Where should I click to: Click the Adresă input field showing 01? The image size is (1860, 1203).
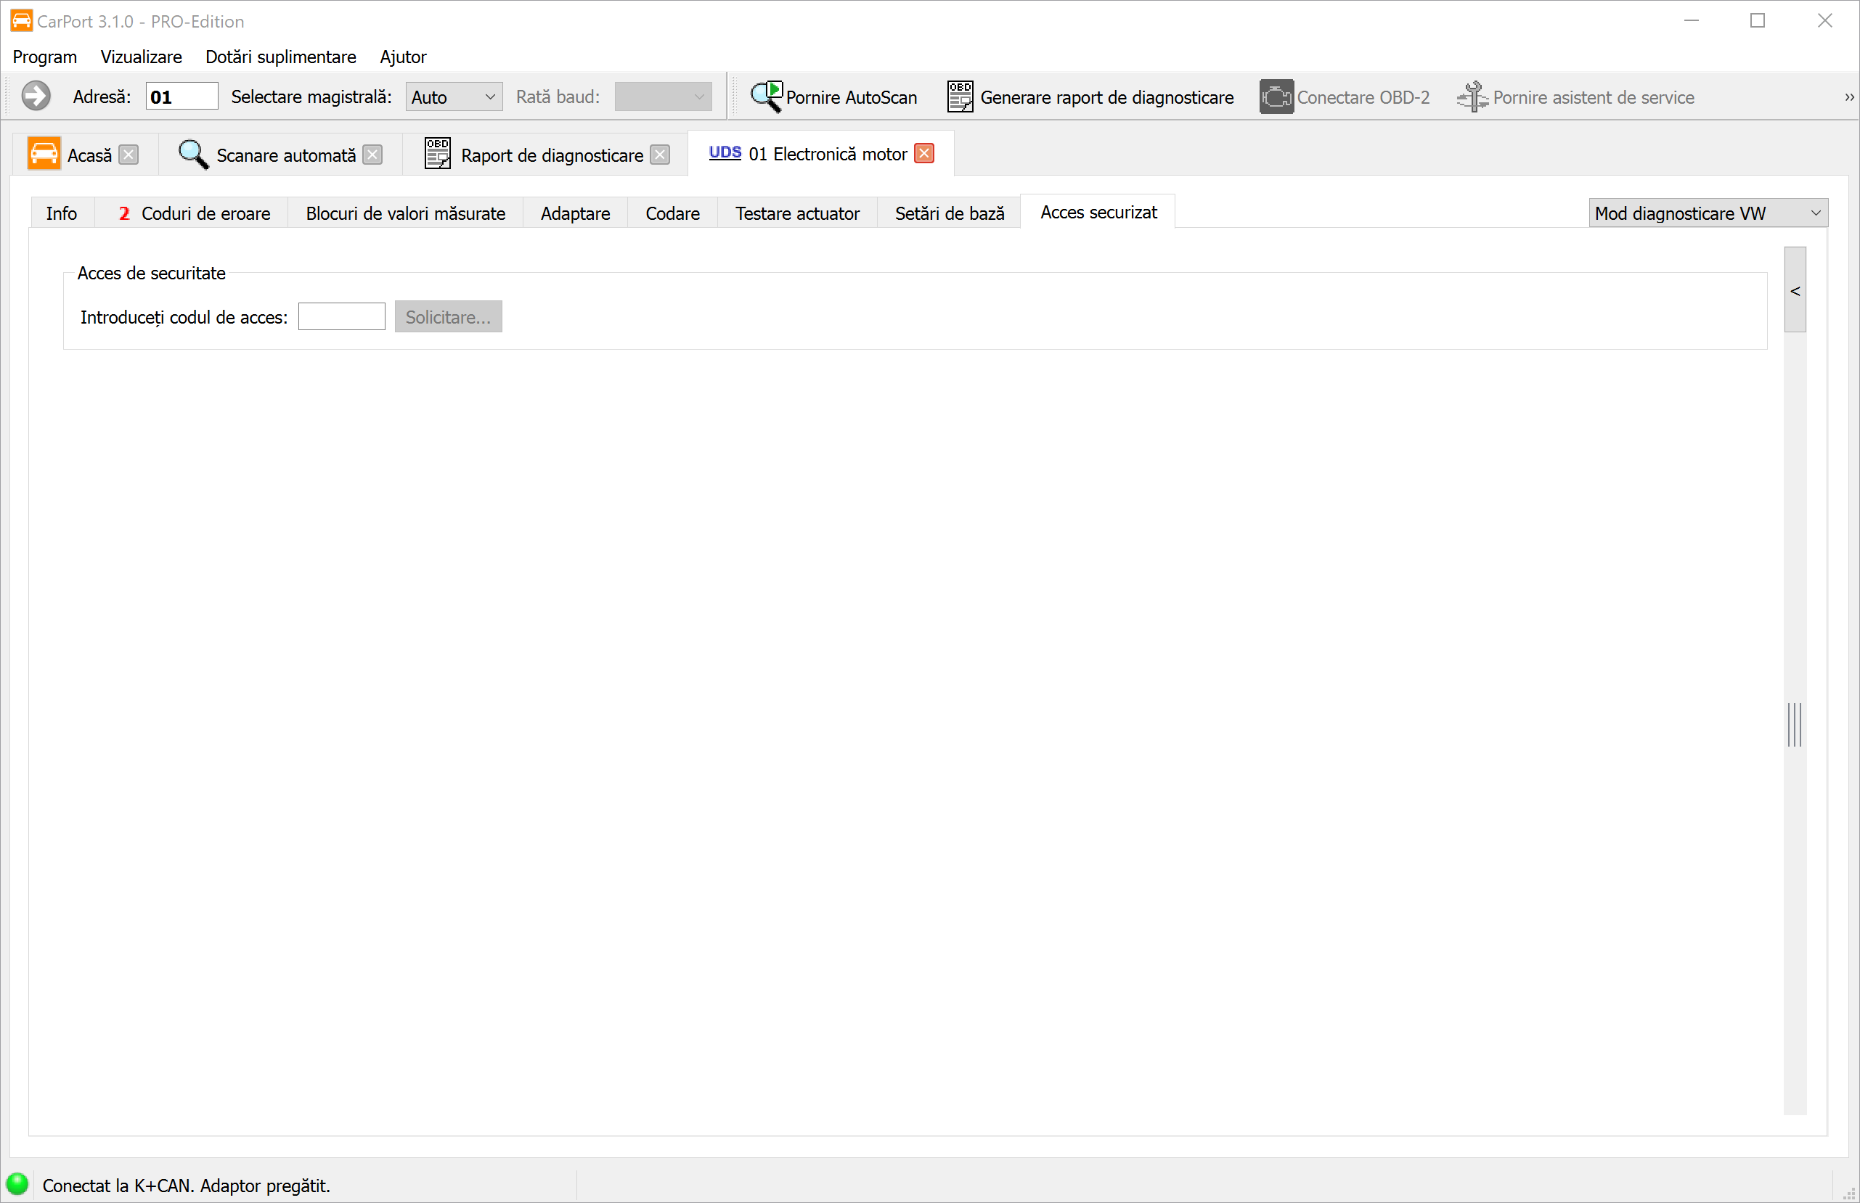[x=181, y=97]
